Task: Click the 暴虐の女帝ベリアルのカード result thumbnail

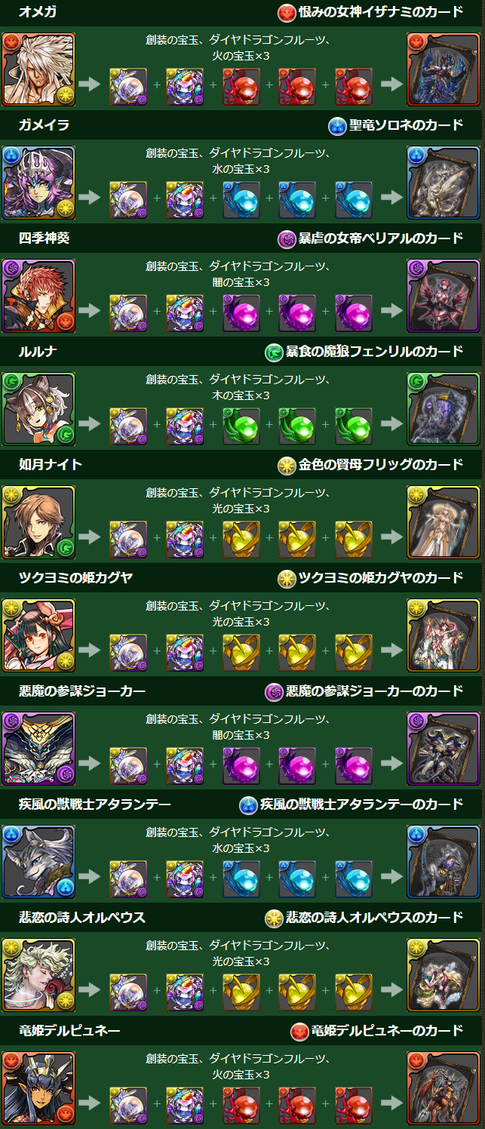Action: click(x=444, y=296)
